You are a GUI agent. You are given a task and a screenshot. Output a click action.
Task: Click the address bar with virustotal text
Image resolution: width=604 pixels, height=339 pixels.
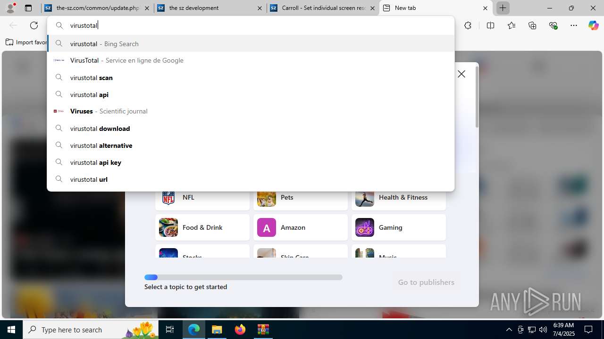[251, 25]
